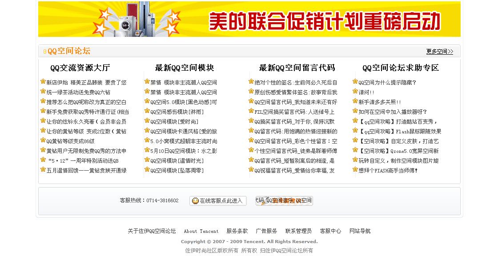Click the "QQ交流资源大厅" section heading

pyautogui.click(x=80, y=68)
